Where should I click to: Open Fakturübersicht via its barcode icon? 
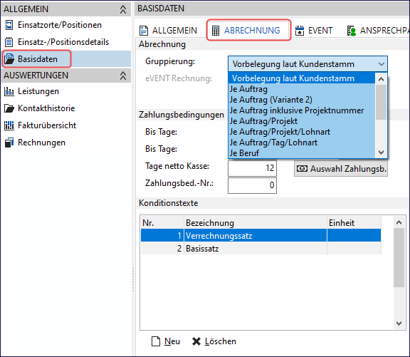pyautogui.click(x=9, y=125)
